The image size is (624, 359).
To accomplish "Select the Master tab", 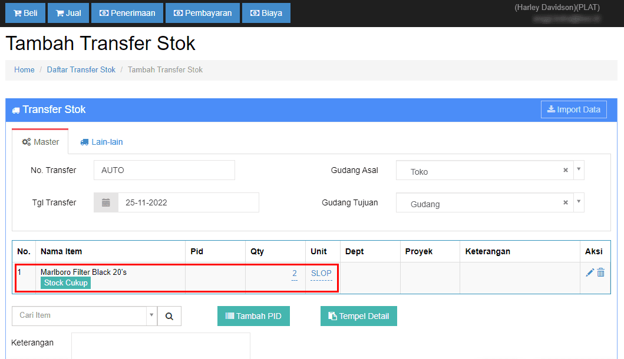I will coord(40,142).
